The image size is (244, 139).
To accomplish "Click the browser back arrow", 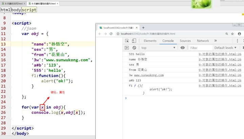I will point(100,34).
